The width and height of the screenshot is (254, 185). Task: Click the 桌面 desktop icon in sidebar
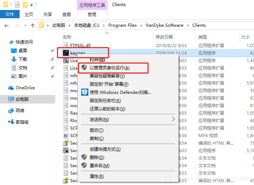coord(14,51)
